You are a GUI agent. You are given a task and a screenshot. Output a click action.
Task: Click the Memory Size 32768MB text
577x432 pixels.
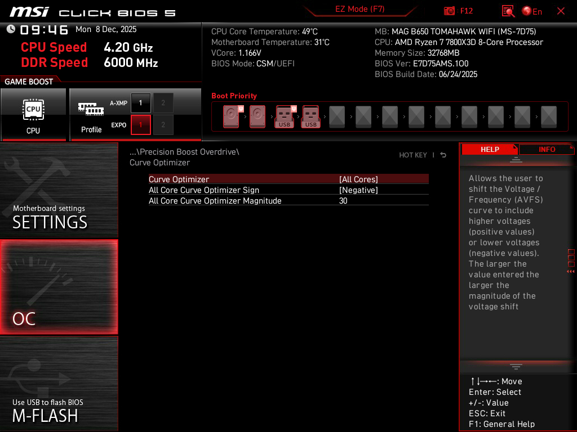click(417, 53)
